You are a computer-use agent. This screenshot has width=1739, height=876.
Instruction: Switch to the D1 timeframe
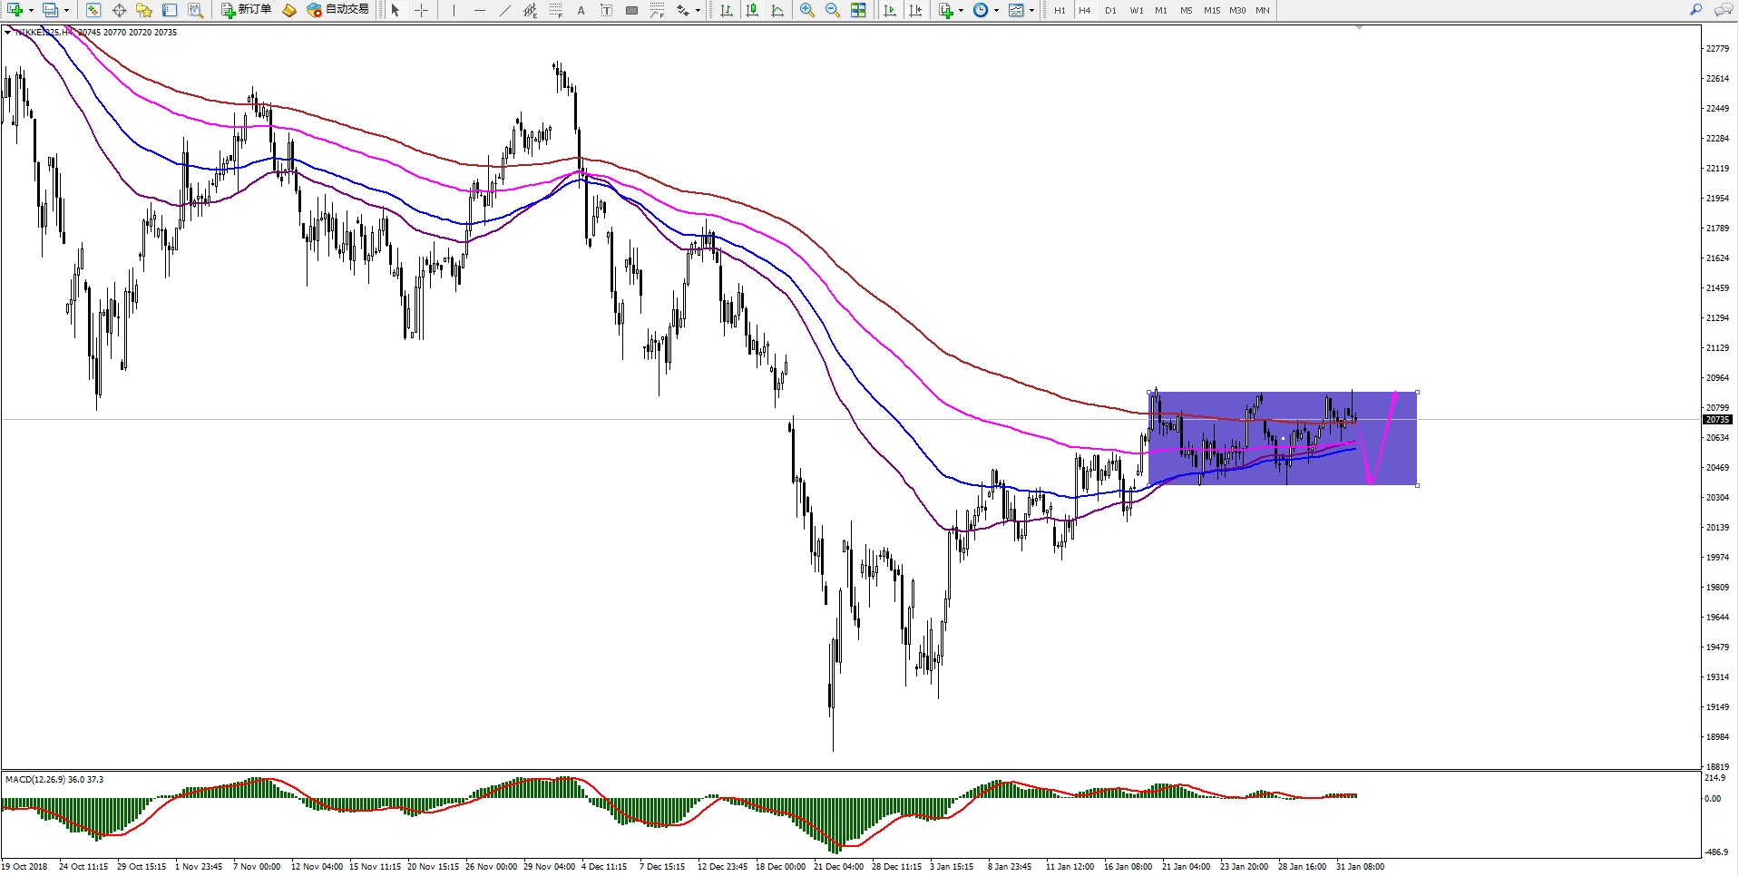(x=1110, y=10)
